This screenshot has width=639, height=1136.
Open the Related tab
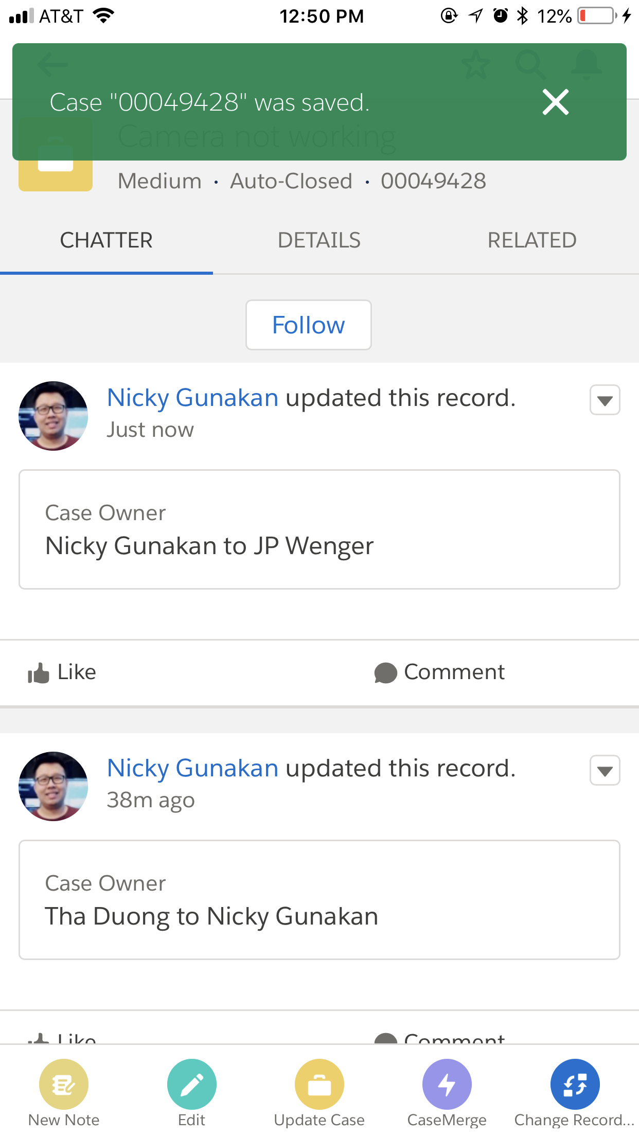point(532,240)
